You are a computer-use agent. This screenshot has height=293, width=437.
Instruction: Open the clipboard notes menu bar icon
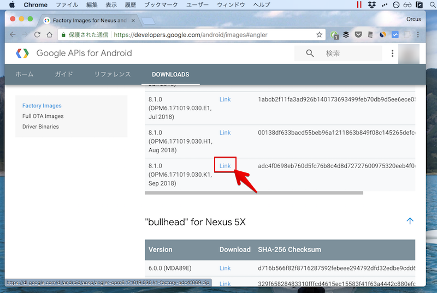(x=419, y=5)
